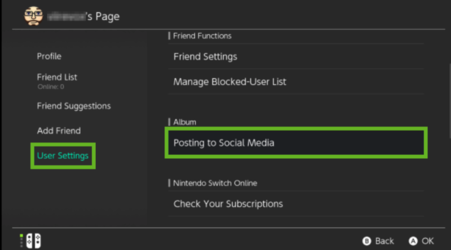This screenshot has width=451, height=250.
Task: Open Friend Settings
Action: pos(297,57)
